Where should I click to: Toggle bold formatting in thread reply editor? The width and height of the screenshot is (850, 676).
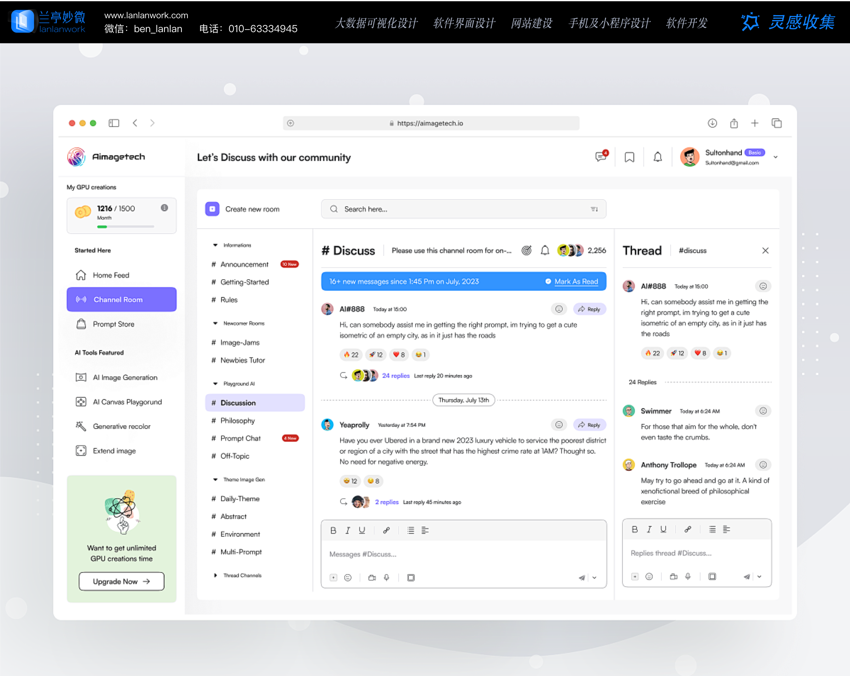point(634,529)
